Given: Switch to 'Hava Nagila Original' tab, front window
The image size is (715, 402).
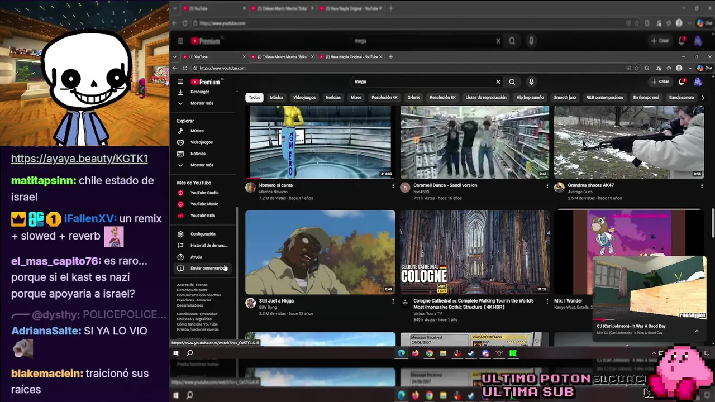Looking at the screenshot, I should (352, 56).
